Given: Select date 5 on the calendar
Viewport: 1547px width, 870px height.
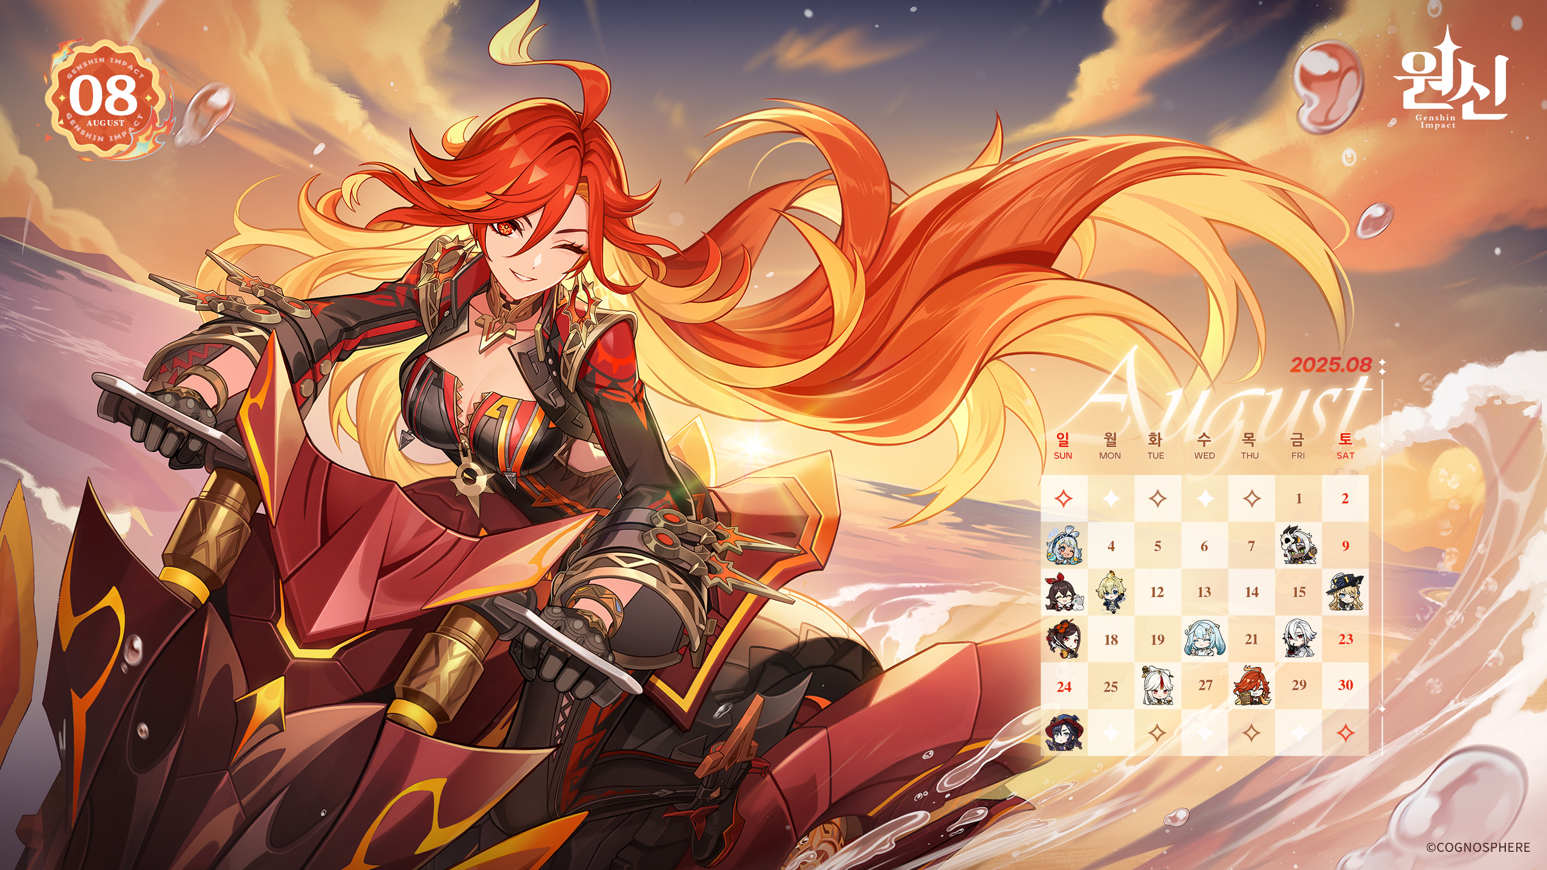Looking at the screenshot, I should click(x=1158, y=546).
